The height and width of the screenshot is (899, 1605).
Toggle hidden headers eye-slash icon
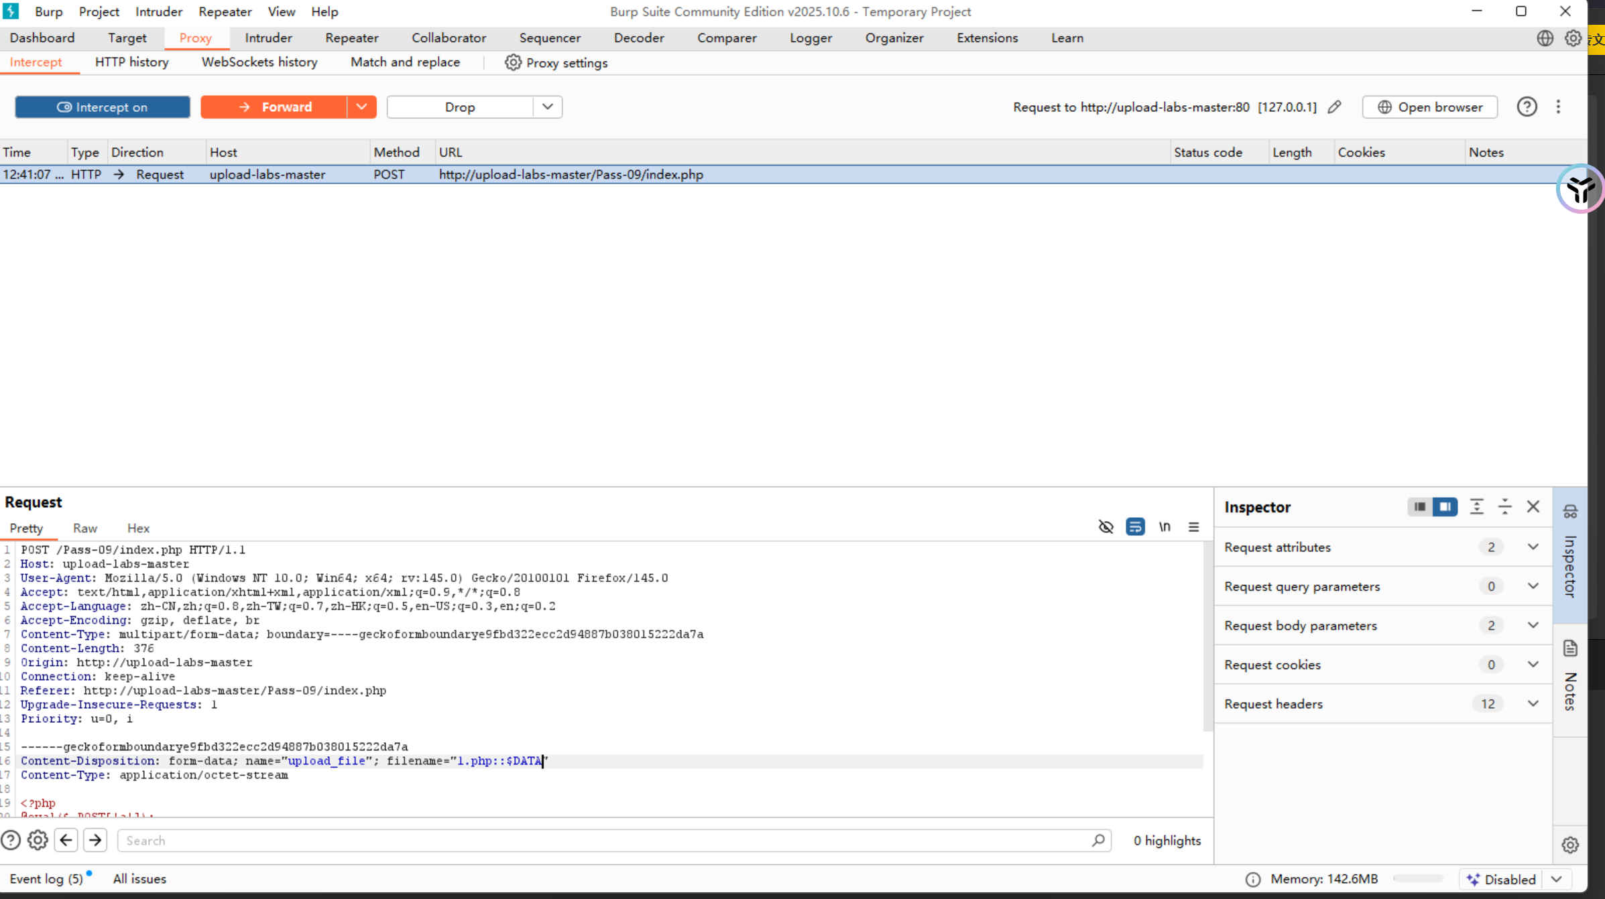tap(1106, 527)
